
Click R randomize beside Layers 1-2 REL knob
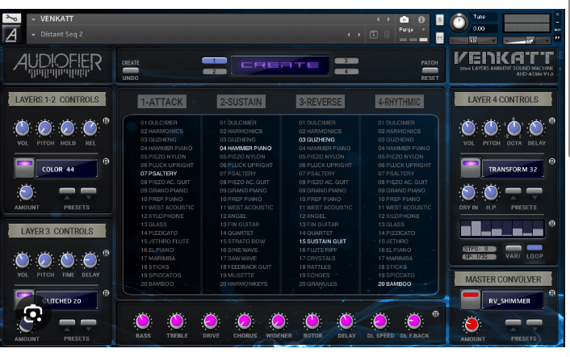click(x=106, y=120)
